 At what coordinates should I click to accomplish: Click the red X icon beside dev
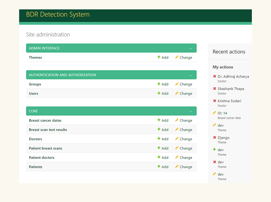215,162
